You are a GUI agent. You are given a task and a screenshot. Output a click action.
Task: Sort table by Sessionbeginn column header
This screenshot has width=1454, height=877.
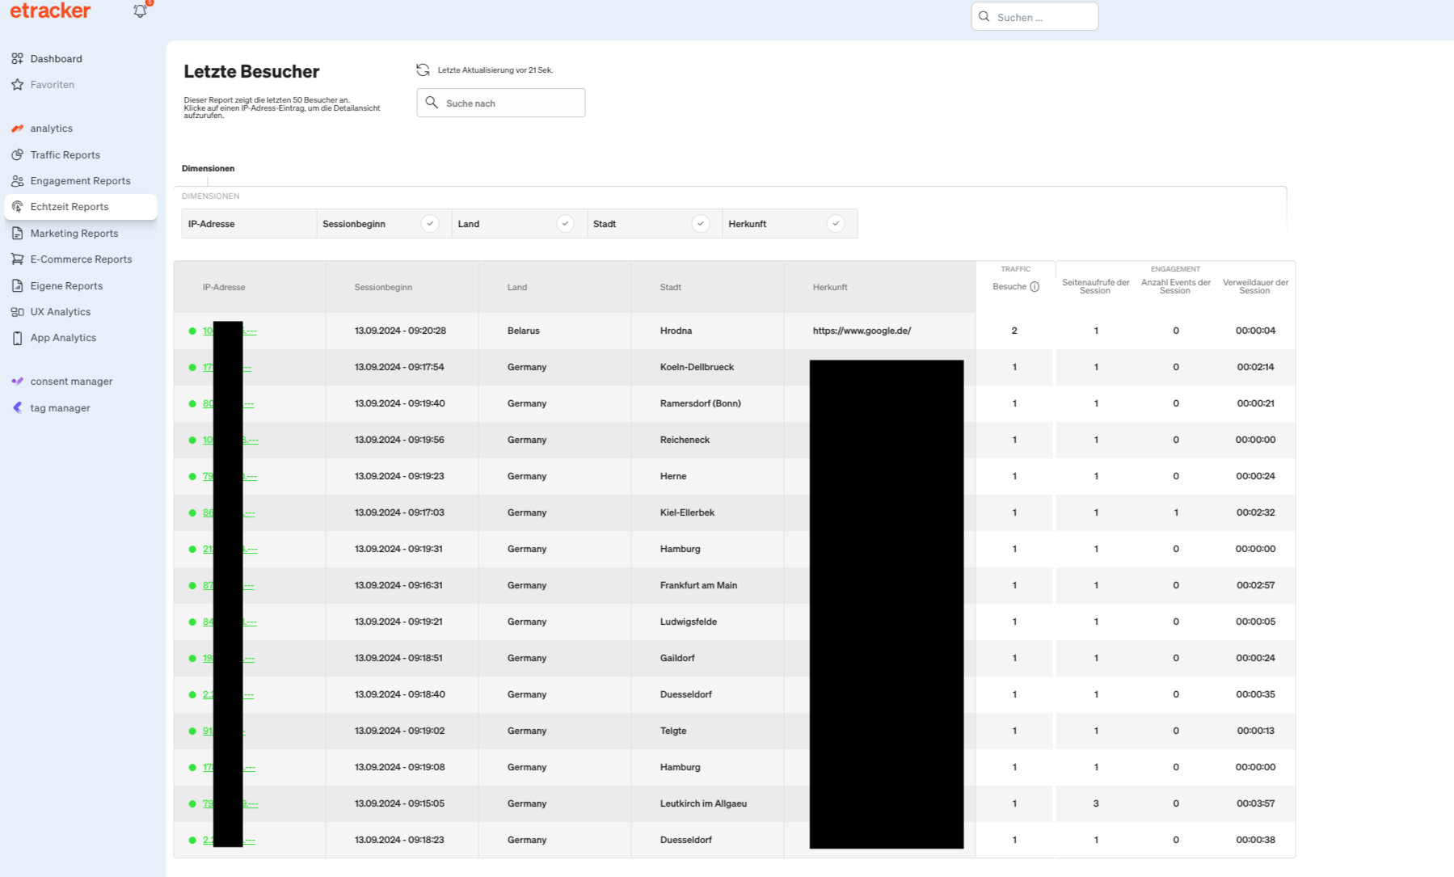click(383, 288)
